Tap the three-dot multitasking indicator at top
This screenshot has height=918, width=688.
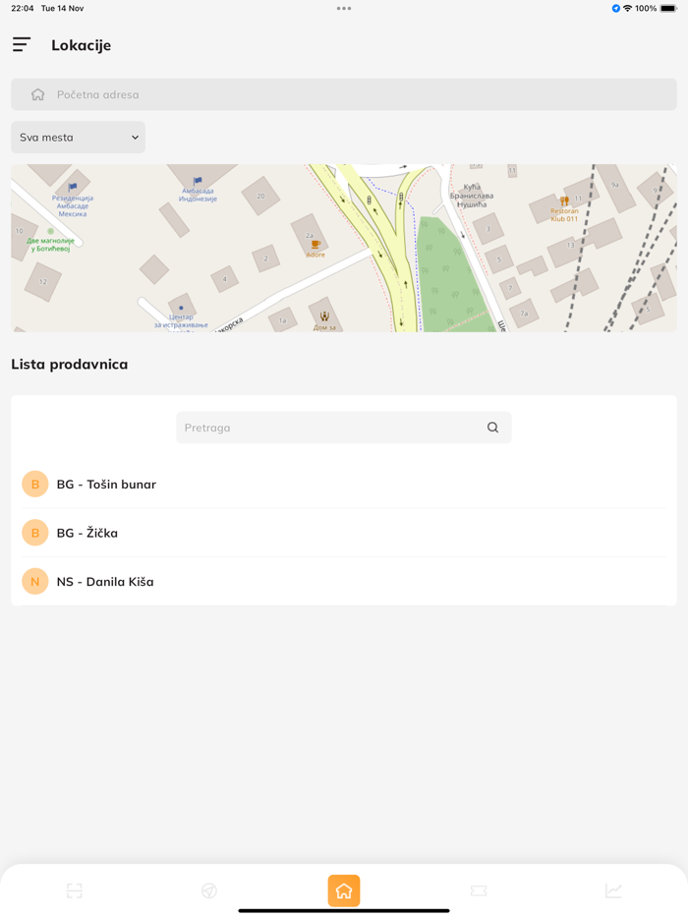[x=344, y=8]
